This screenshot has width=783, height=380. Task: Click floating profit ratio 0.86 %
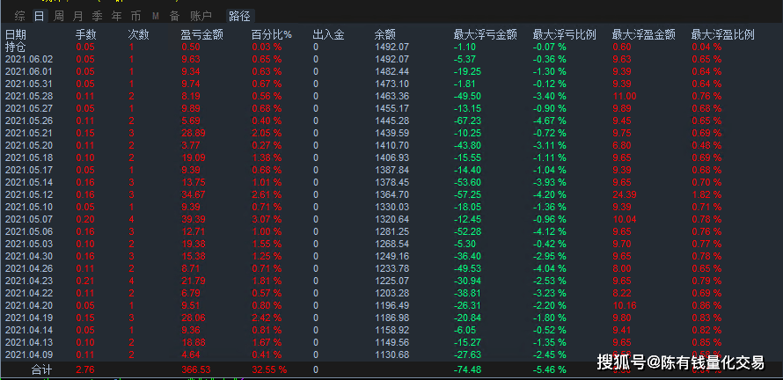[706, 305]
